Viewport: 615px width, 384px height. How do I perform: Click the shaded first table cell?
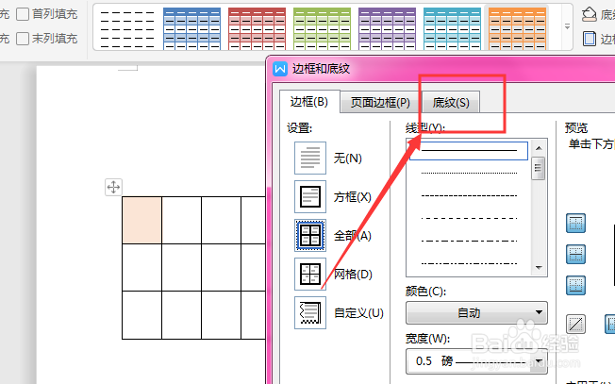click(142, 220)
